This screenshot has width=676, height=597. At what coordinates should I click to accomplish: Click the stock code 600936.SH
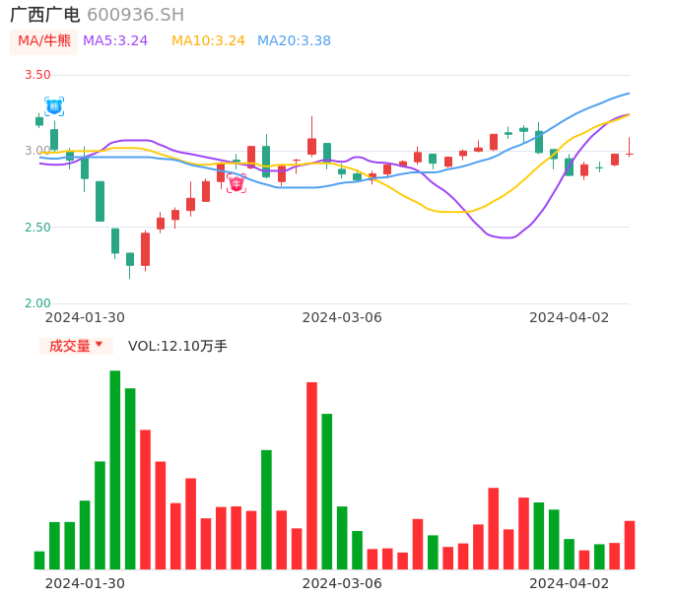pyautogui.click(x=135, y=15)
